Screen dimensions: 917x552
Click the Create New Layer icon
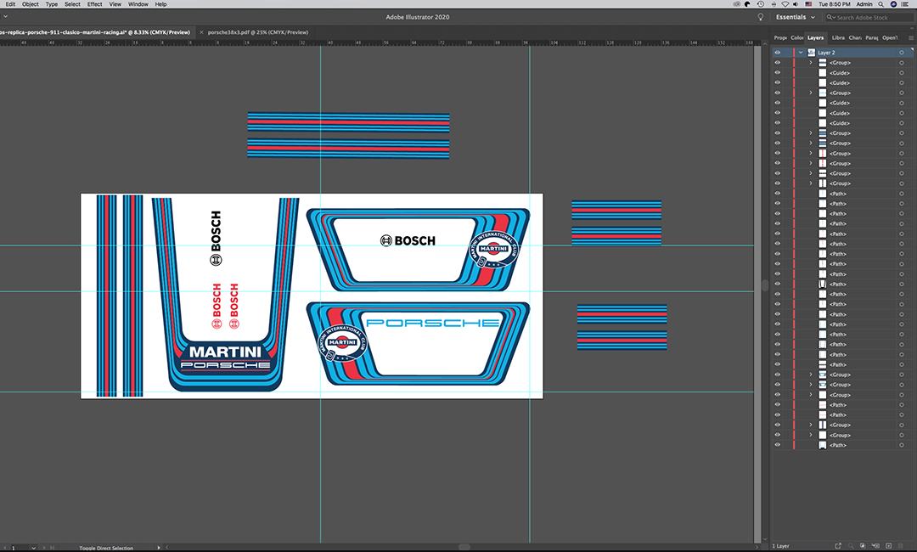click(888, 544)
